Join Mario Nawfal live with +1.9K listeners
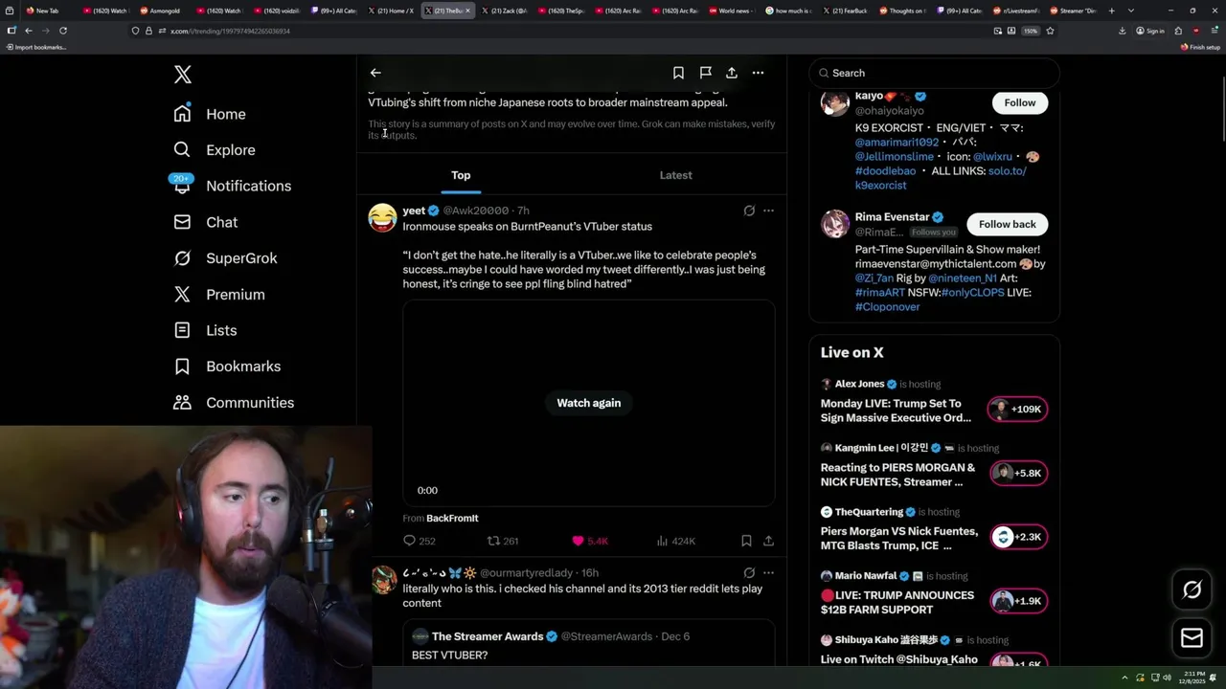Viewport: 1226px width, 689px height. (x=1018, y=601)
